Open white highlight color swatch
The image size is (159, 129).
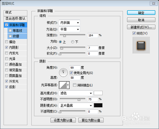pyautogui.click(x=98, y=93)
